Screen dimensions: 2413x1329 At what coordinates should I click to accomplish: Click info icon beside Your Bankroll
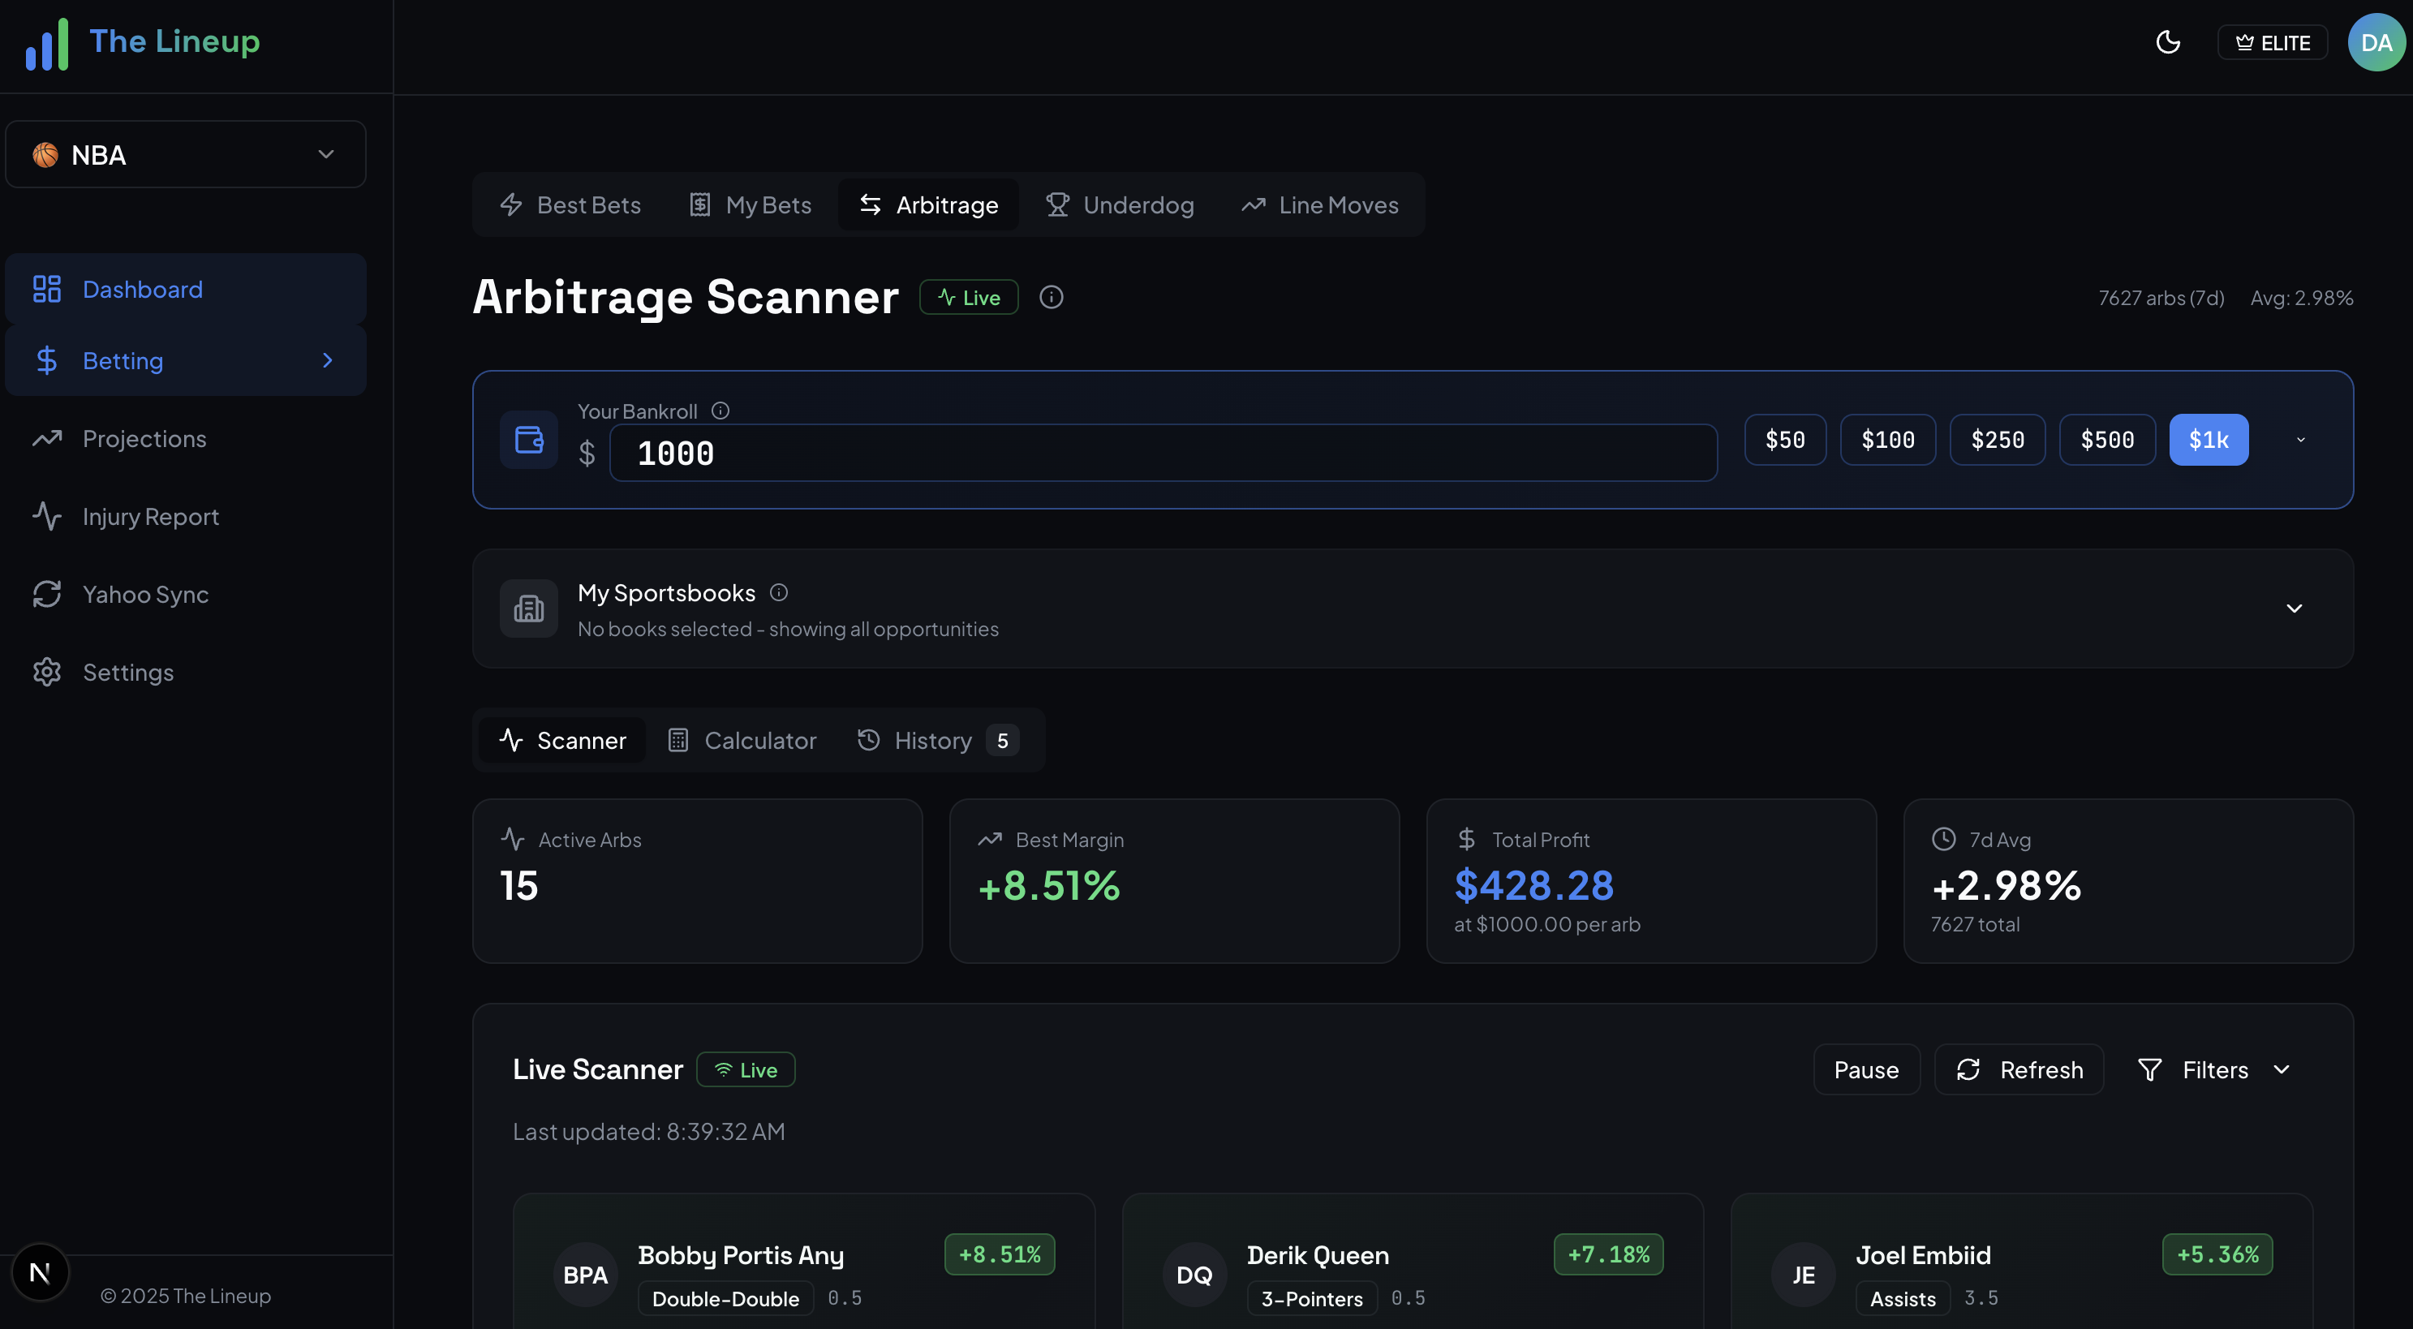[720, 411]
